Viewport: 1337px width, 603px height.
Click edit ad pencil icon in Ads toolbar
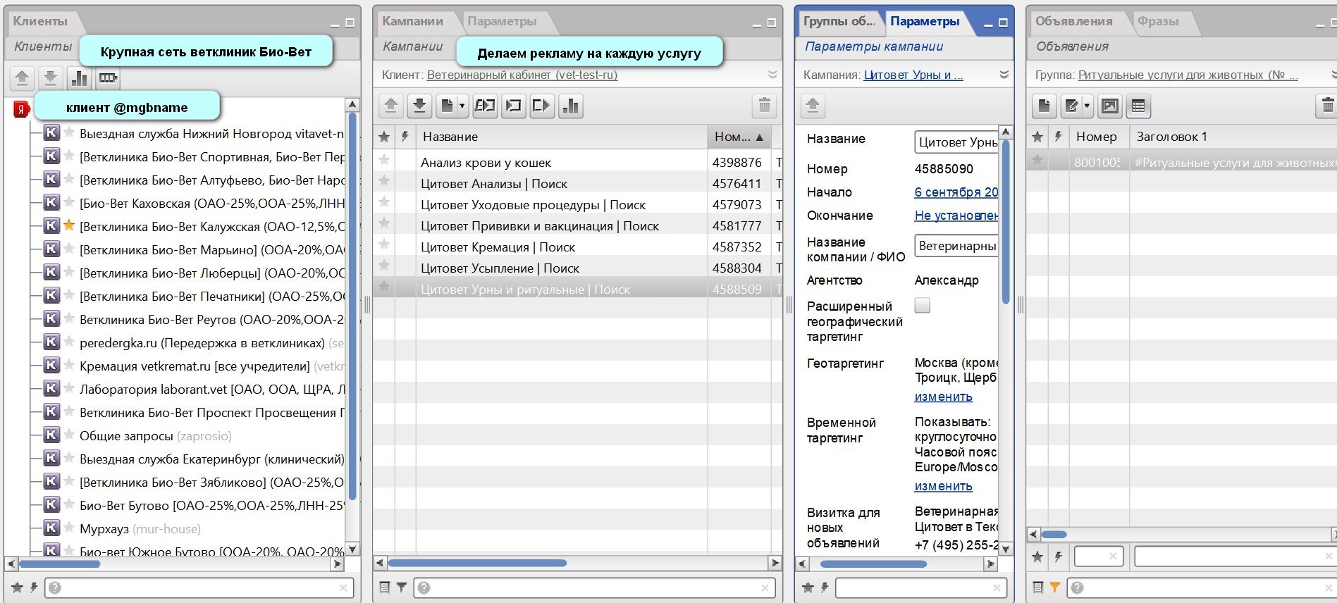1071,106
